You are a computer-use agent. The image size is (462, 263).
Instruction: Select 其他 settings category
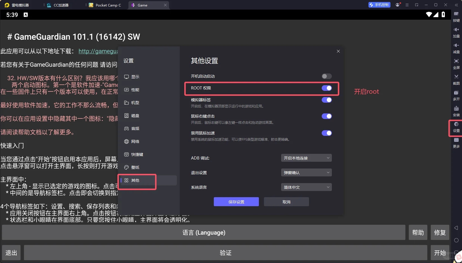(x=149, y=180)
